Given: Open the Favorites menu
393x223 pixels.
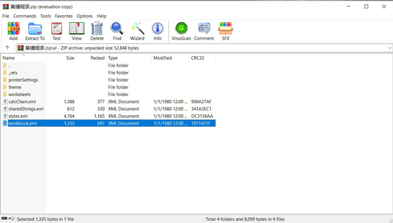Looking at the screenshot, I should click(x=63, y=16).
